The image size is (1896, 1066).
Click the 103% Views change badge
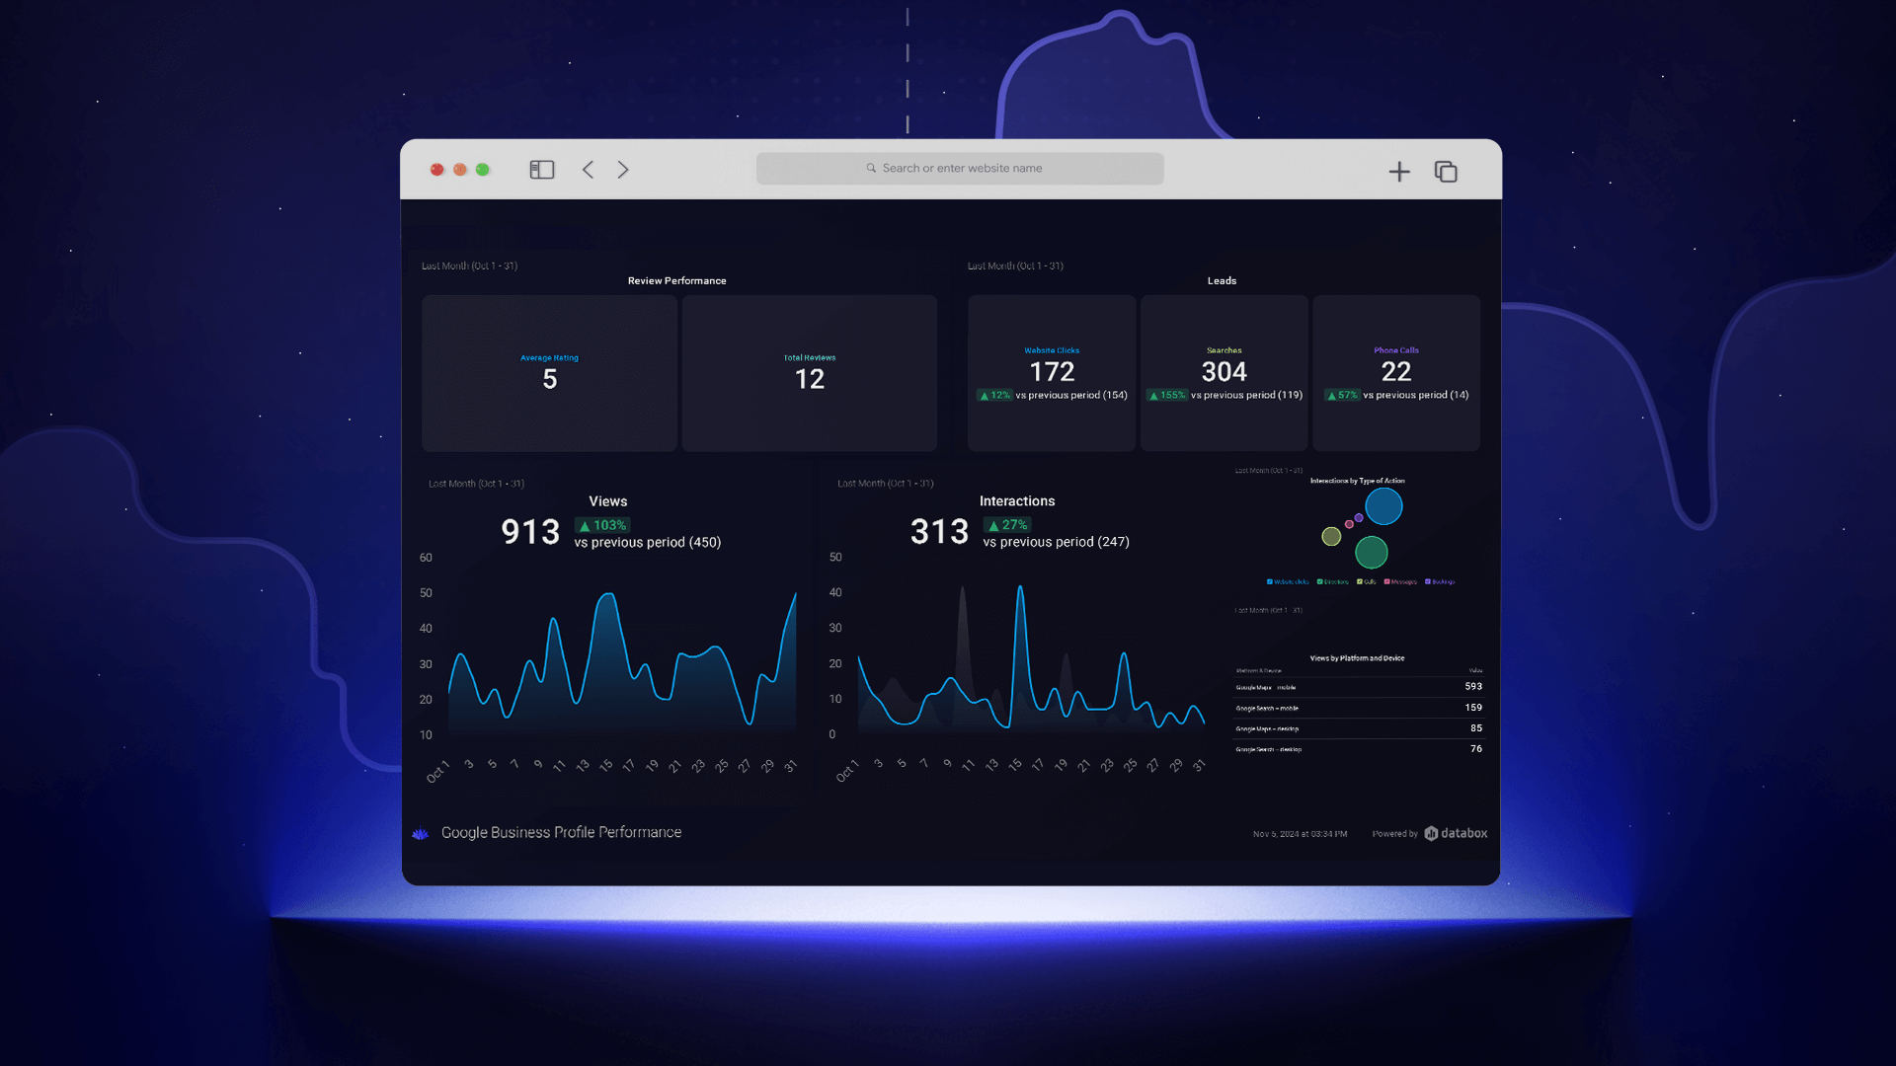point(602,525)
